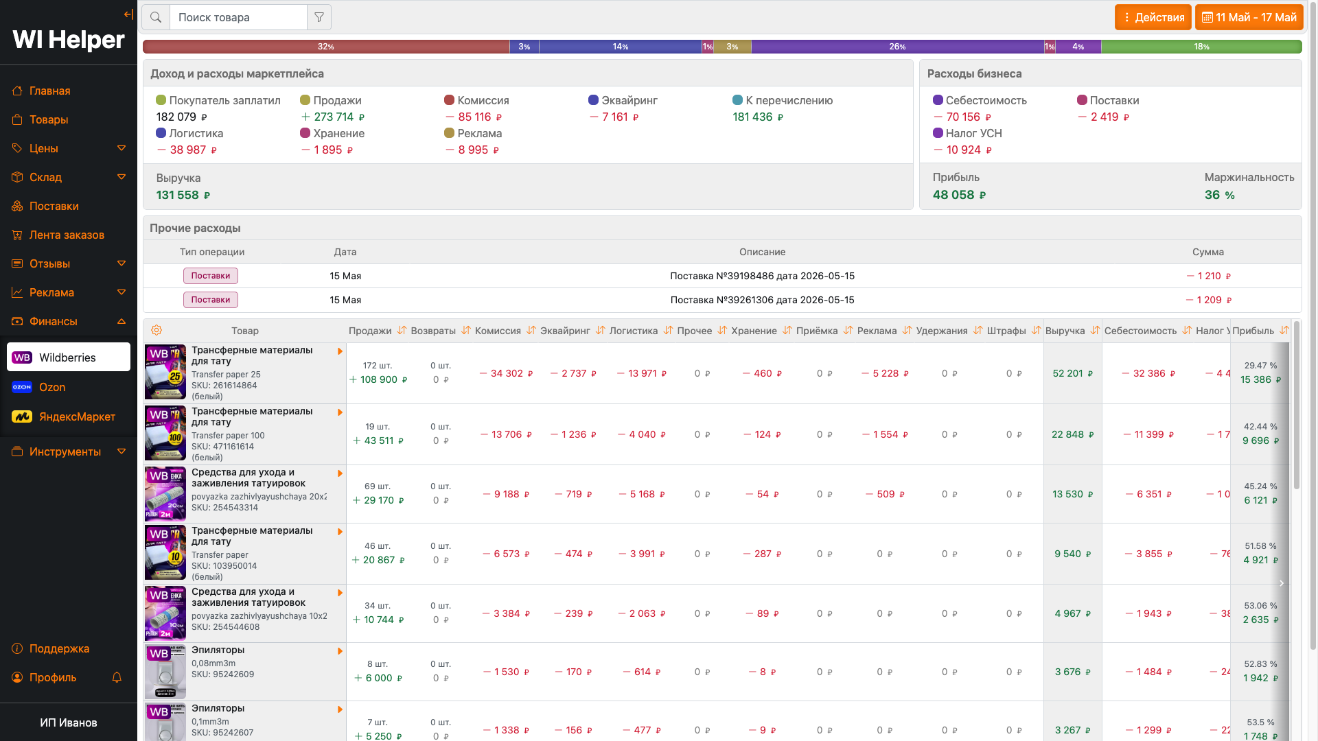1318x741 pixels.
Task: Open povyazka 20x2 product thumbnail
Action: point(165,494)
